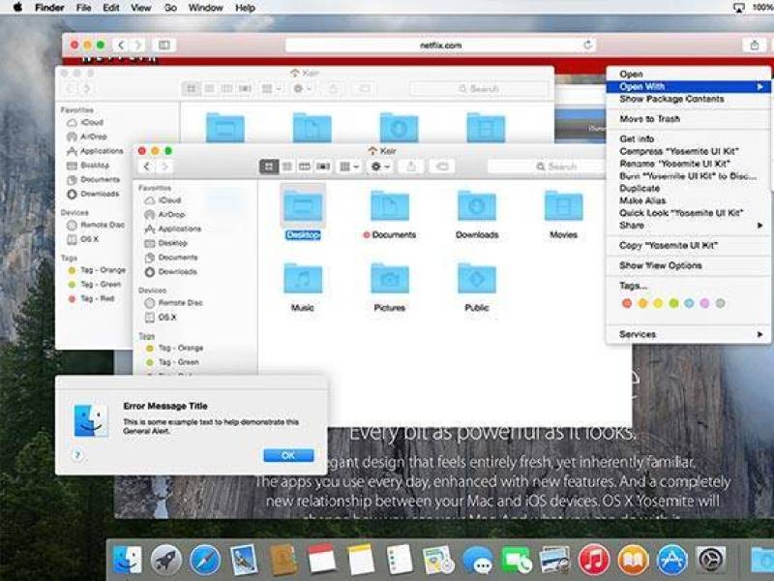
Task: Open the Share icon in Finder toolbar
Action: 410,167
